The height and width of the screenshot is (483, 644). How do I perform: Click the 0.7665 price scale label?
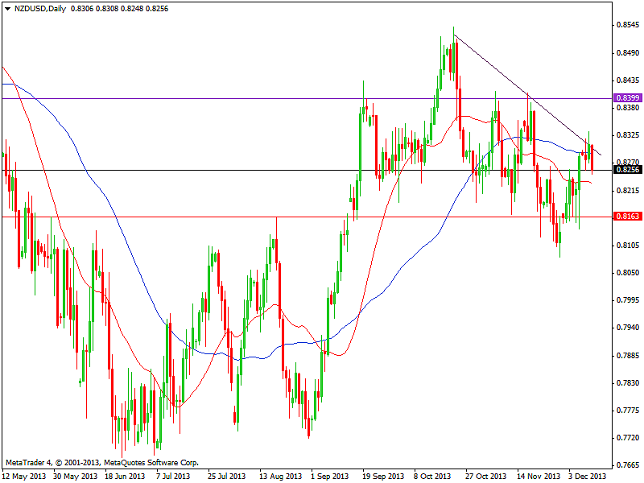click(626, 465)
